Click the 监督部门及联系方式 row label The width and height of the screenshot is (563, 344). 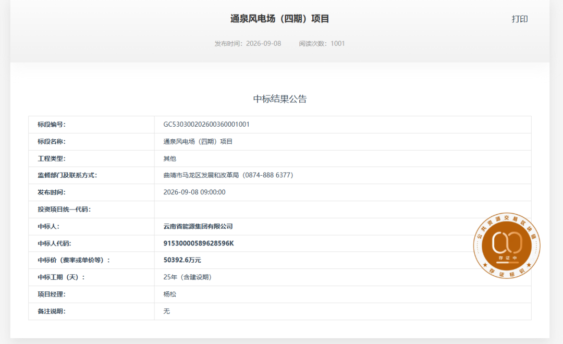67,175
